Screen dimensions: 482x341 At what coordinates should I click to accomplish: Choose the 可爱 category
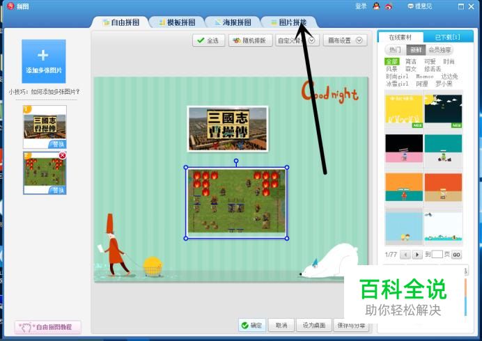point(430,61)
